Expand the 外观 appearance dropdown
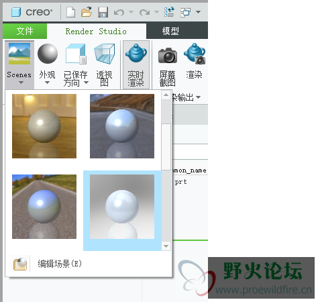The height and width of the screenshot is (302, 318). [x=47, y=83]
